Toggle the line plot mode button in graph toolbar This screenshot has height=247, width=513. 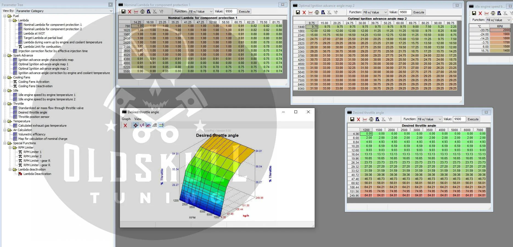pos(148,125)
